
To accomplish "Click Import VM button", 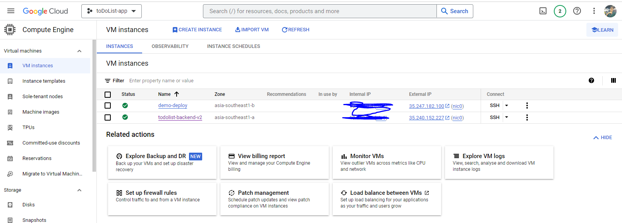I will 252,30.
